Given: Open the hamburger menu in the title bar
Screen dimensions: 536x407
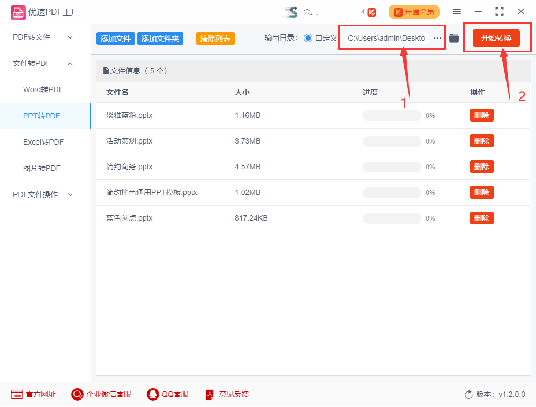Looking at the screenshot, I should coord(457,11).
